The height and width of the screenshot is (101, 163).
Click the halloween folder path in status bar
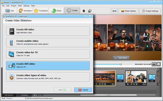pos(39,98)
